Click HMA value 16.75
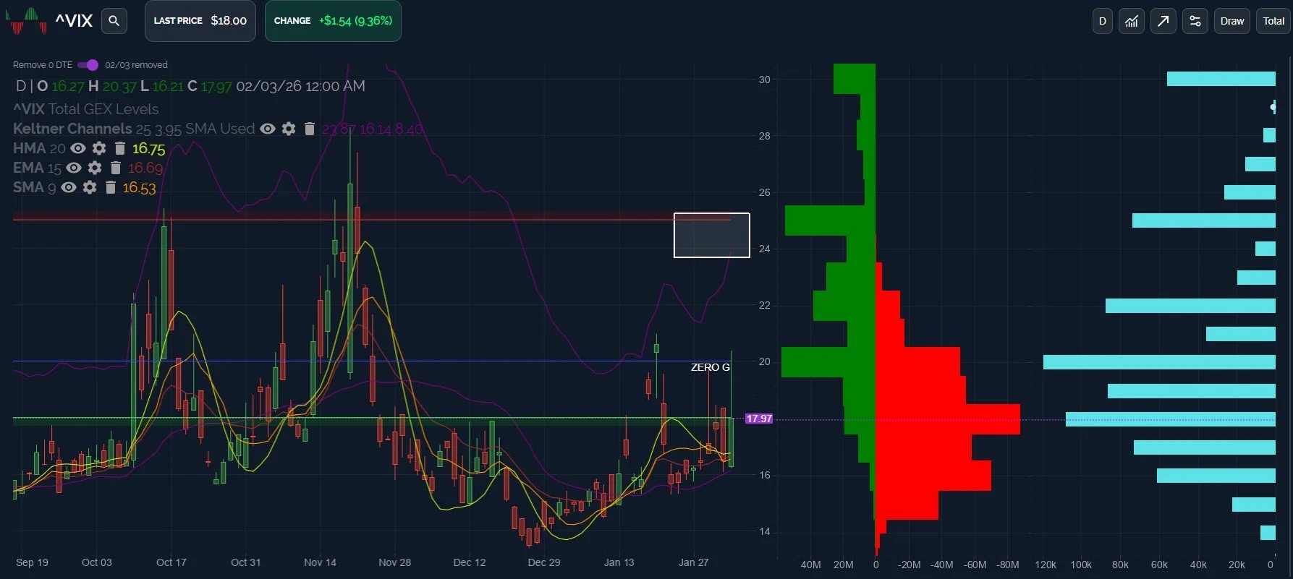Image resolution: width=1293 pixels, height=579 pixels. tap(149, 149)
